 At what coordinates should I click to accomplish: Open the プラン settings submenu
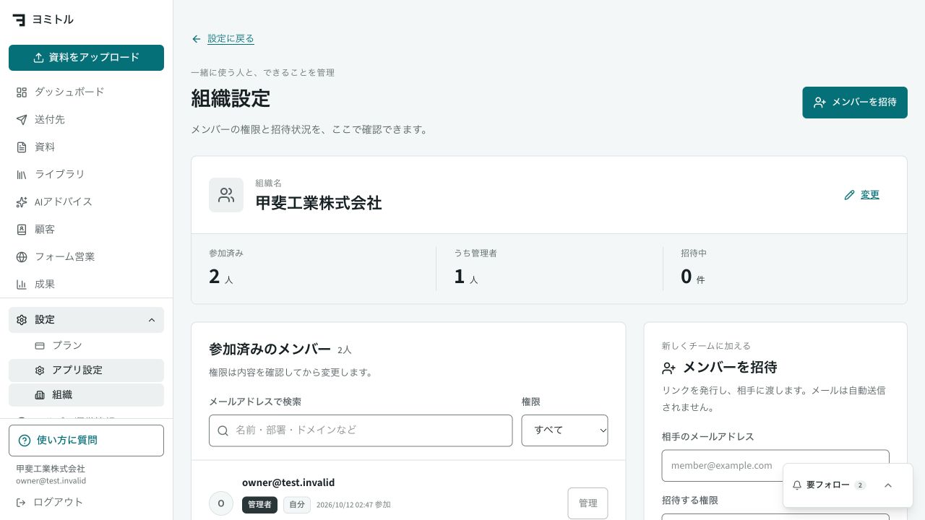tap(87, 346)
